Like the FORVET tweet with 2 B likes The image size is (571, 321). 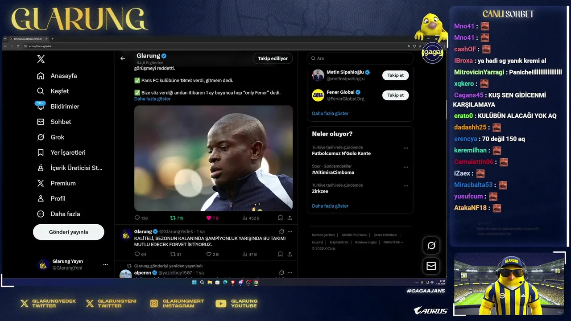pyautogui.click(x=212, y=254)
